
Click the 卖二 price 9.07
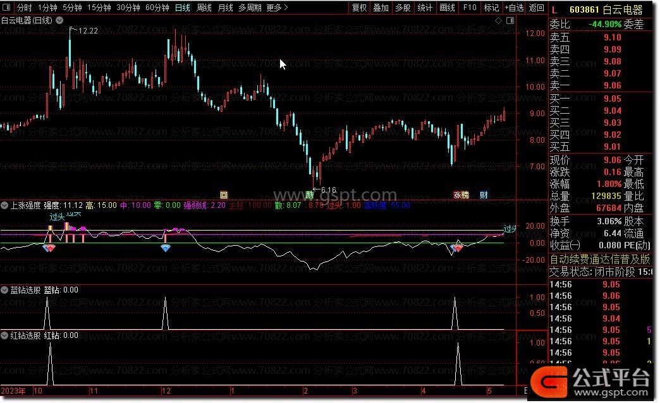613,73
